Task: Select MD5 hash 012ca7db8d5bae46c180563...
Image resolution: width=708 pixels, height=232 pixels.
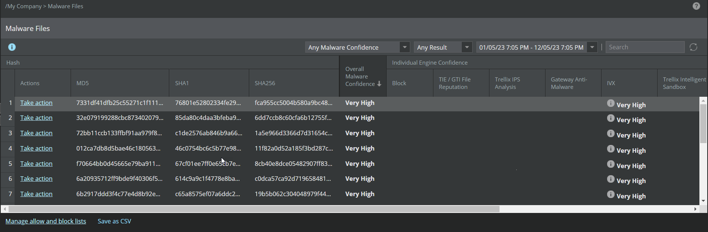Action: click(x=118, y=148)
